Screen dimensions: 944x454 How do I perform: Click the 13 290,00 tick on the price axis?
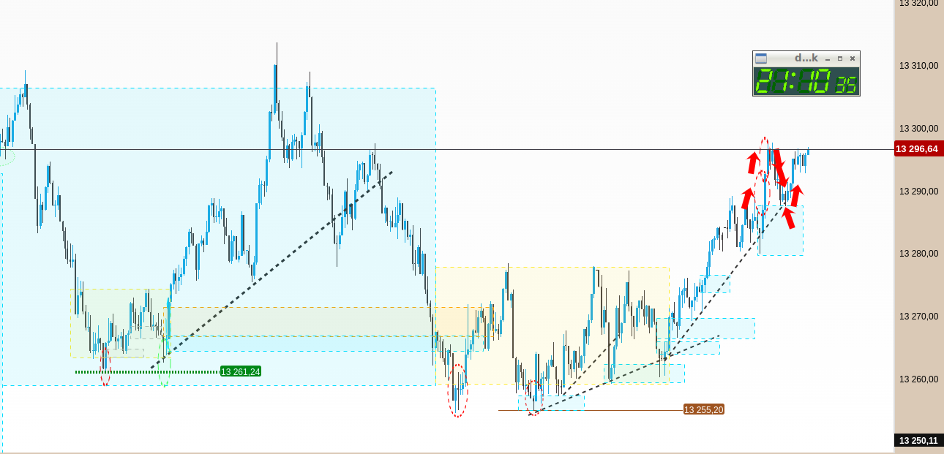point(918,192)
